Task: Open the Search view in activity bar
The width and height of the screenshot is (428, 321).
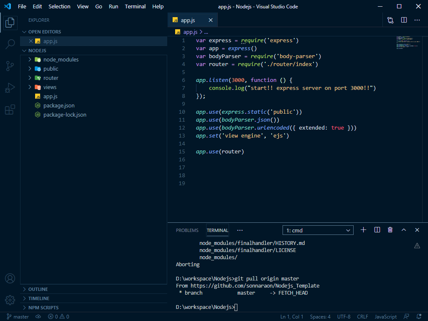Action: (10, 44)
